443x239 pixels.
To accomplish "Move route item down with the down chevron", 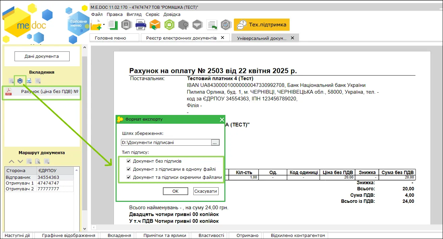I will (x=20, y=162).
